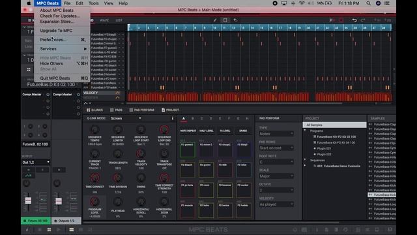This screenshot has width=417, height=235.
Task: Open the PROJECT tab
Action: pyautogui.click(x=170, y=110)
